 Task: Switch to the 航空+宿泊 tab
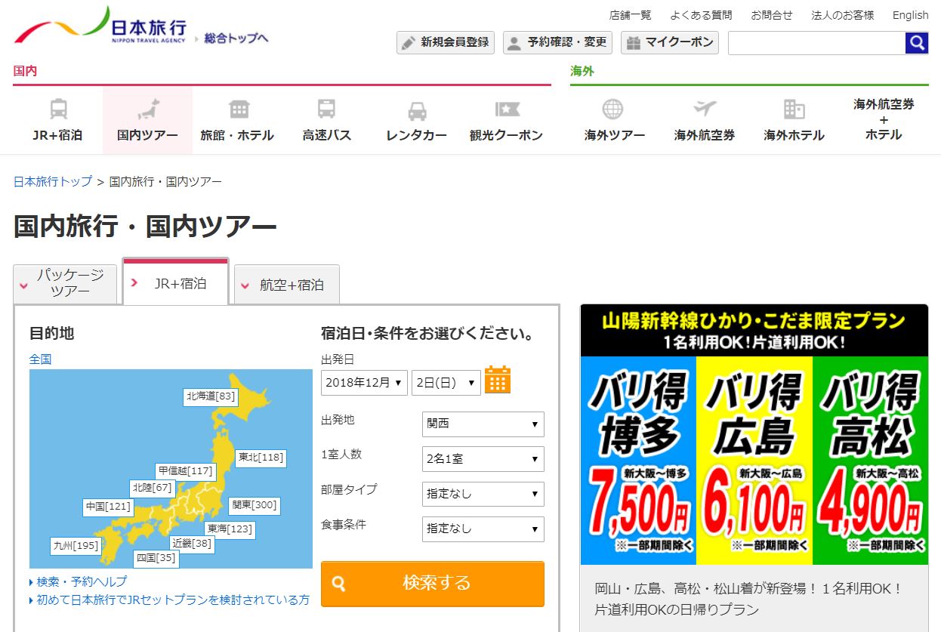[x=286, y=283]
